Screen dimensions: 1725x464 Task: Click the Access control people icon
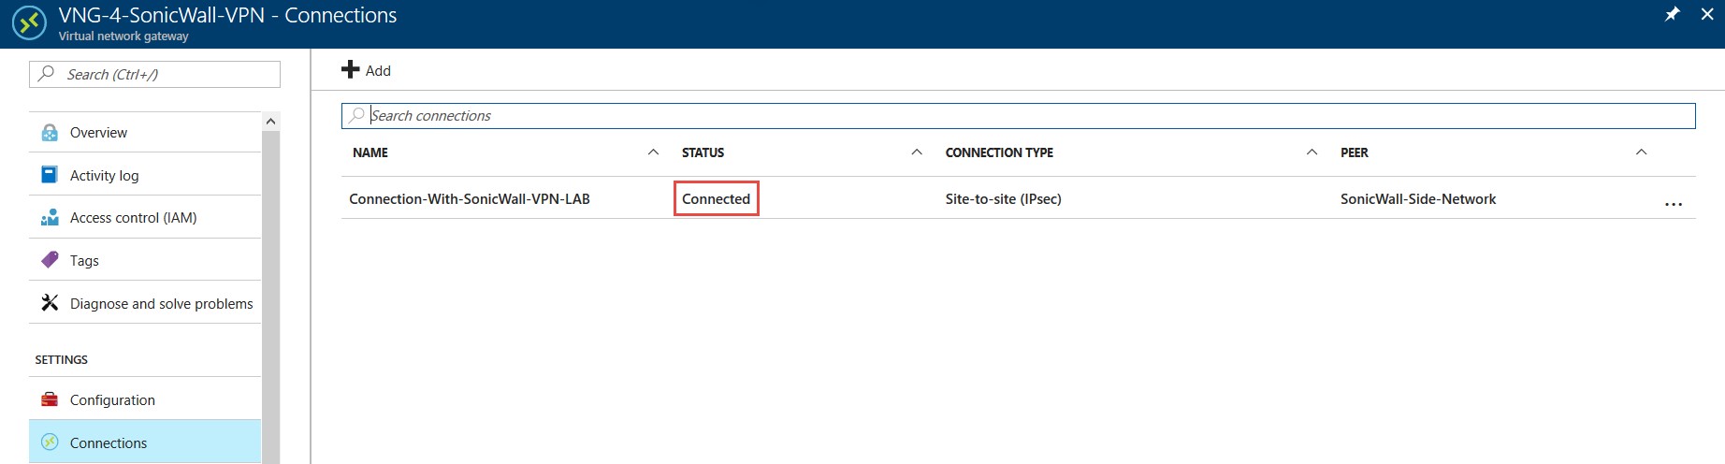[50, 217]
